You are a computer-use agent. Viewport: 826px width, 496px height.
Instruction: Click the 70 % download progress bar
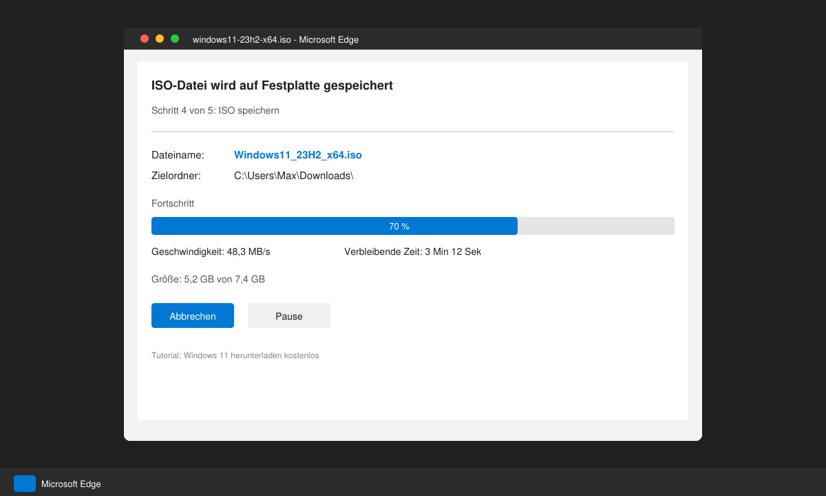click(x=413, y=226)
